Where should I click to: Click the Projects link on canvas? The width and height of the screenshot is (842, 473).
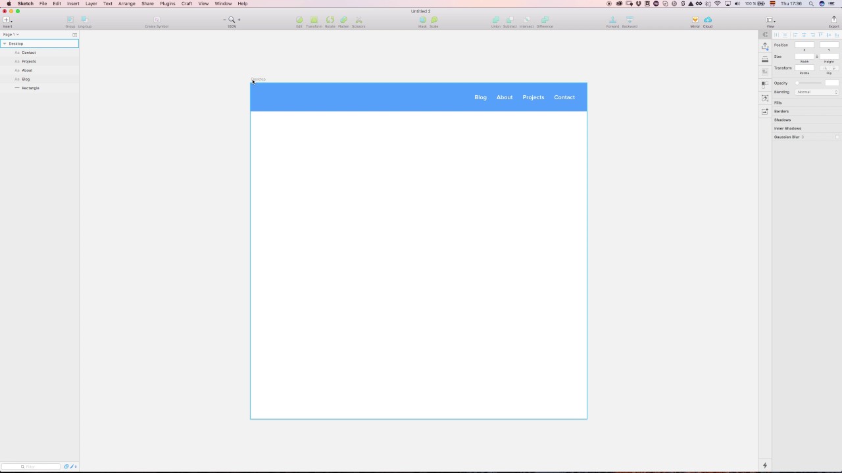533,97
